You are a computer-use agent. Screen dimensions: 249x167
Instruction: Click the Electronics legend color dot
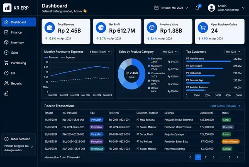coord(149,58)
